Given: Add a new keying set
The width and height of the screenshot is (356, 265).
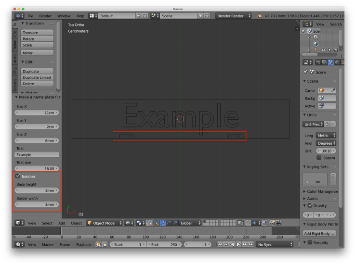Looking at the screenshot, I should pyautogui.click(x=333, y=176).
